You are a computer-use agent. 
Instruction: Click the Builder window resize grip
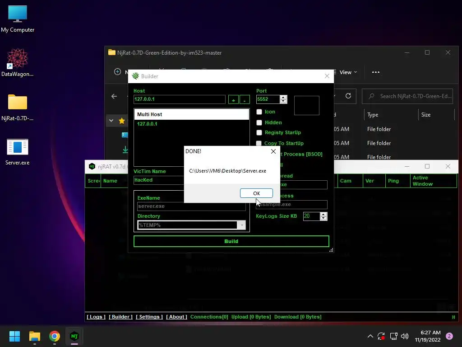(331, 250)
